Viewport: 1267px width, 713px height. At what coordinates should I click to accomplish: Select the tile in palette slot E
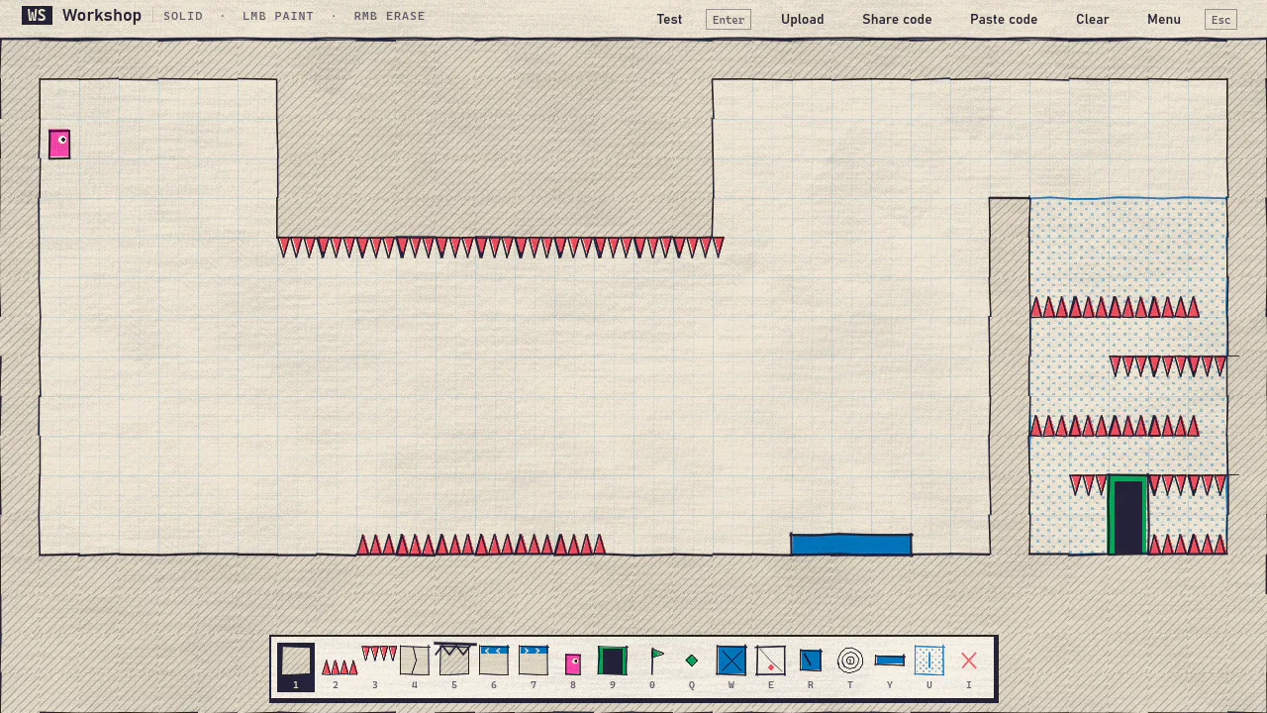tap(771, 661)
